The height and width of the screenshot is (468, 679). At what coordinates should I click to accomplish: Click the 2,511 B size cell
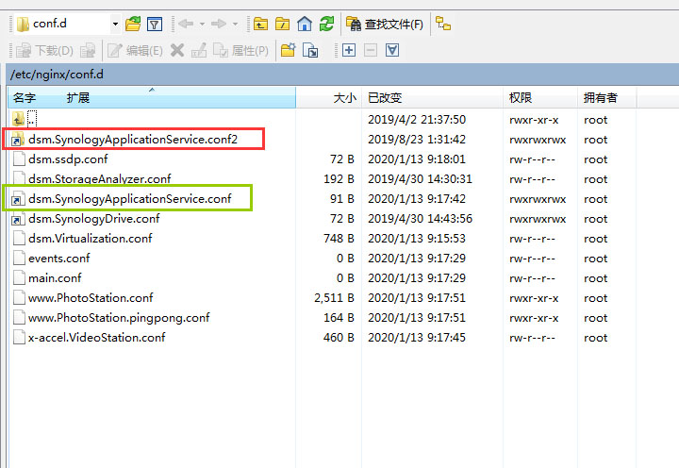tap(334, 298)
